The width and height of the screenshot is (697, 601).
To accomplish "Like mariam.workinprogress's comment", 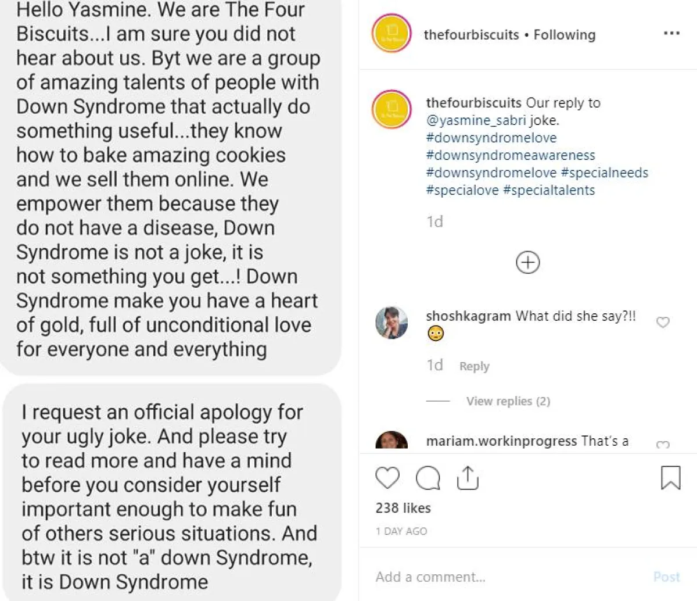I will (663, 445).
